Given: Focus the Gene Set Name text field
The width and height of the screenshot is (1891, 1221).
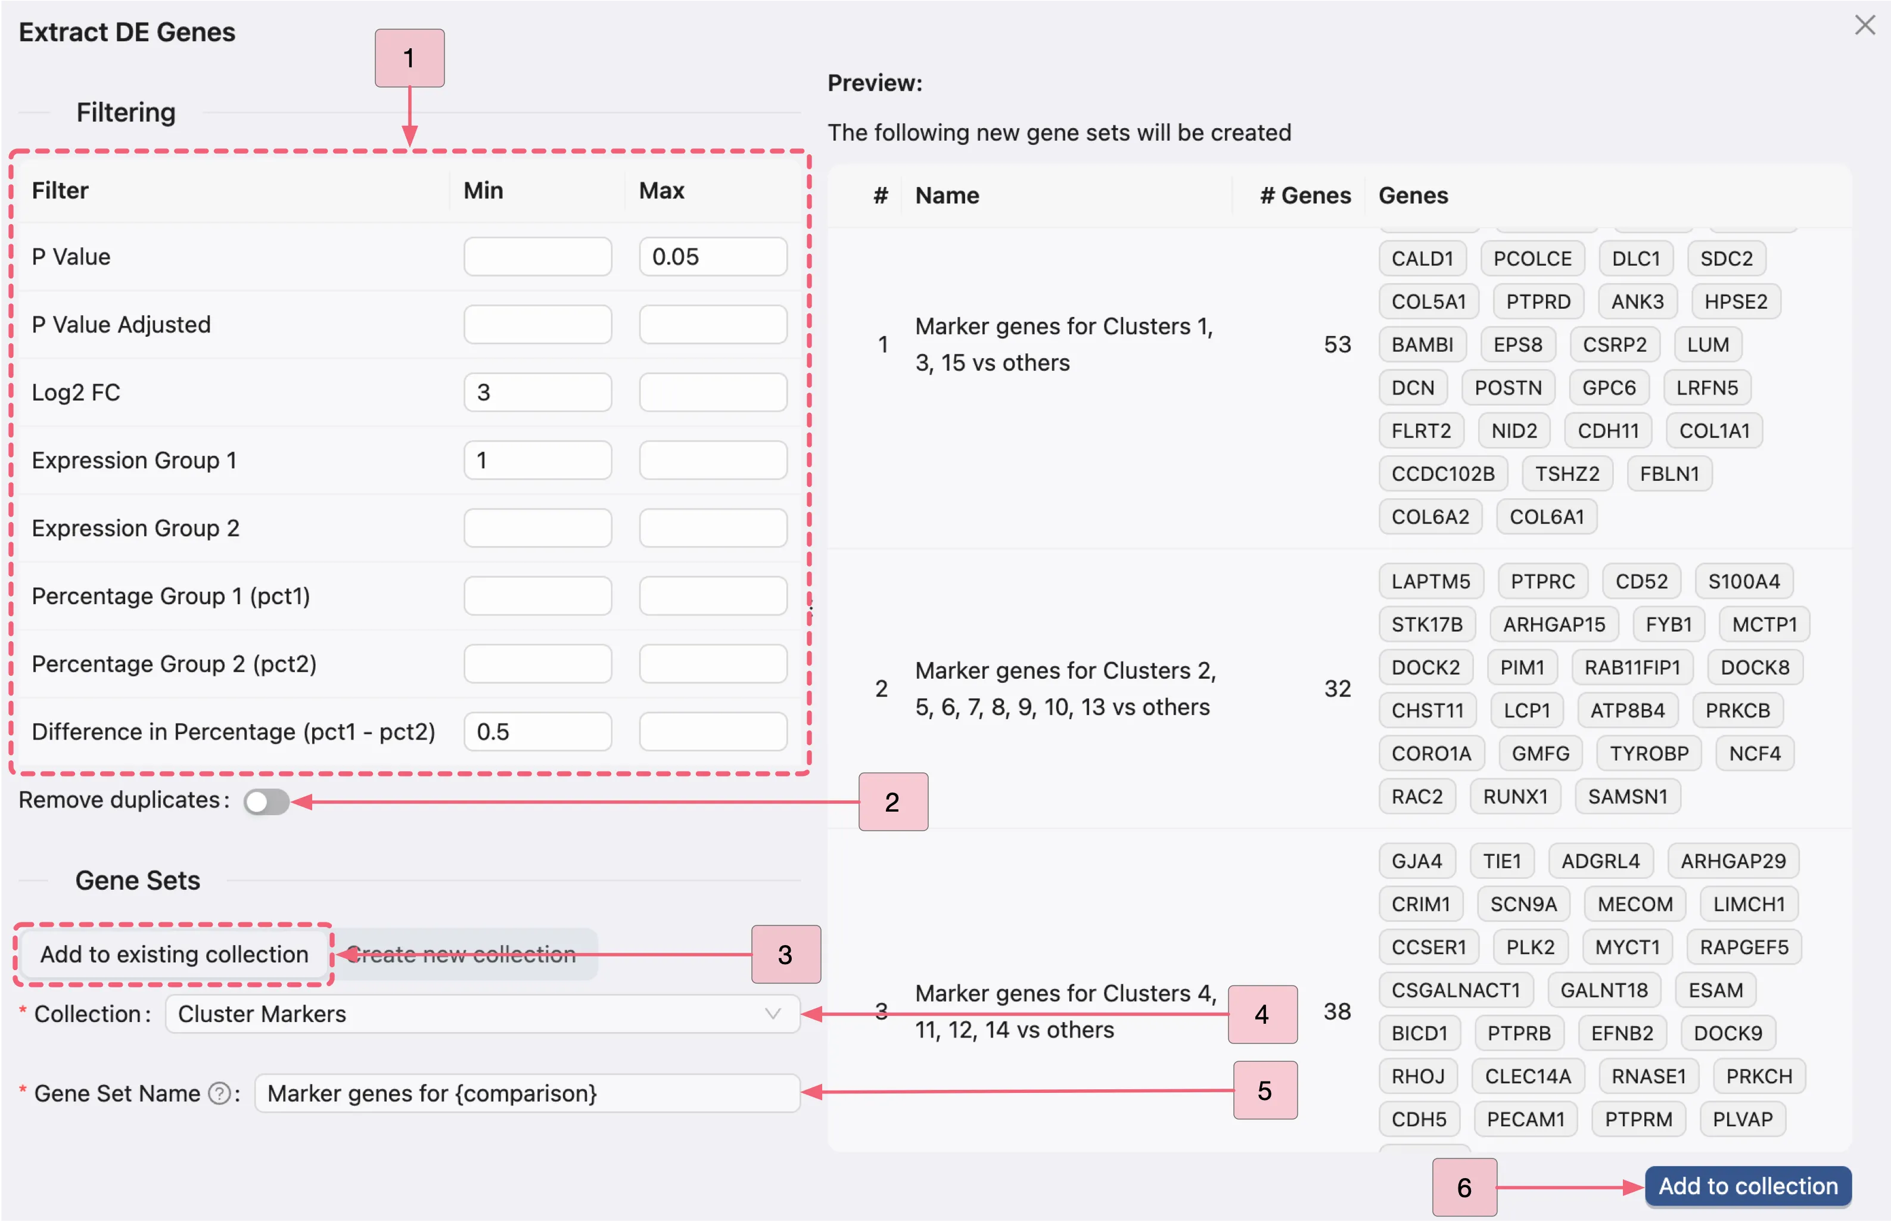Looking at the screenshot, I should tap(526, 1093).
